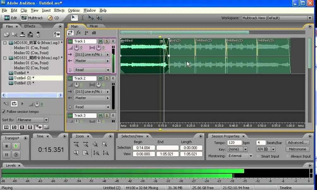The image size is (317, 190).
Task: Click the Metronome button
Action: pyautogui.click(x=297, y=149)
